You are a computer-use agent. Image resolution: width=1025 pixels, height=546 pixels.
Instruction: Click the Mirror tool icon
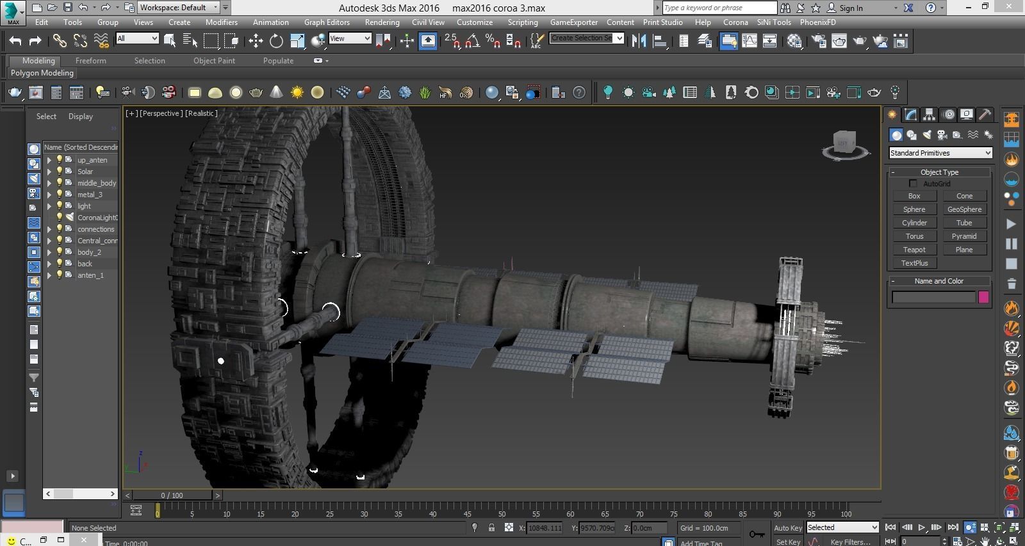[x=639, y=41]
